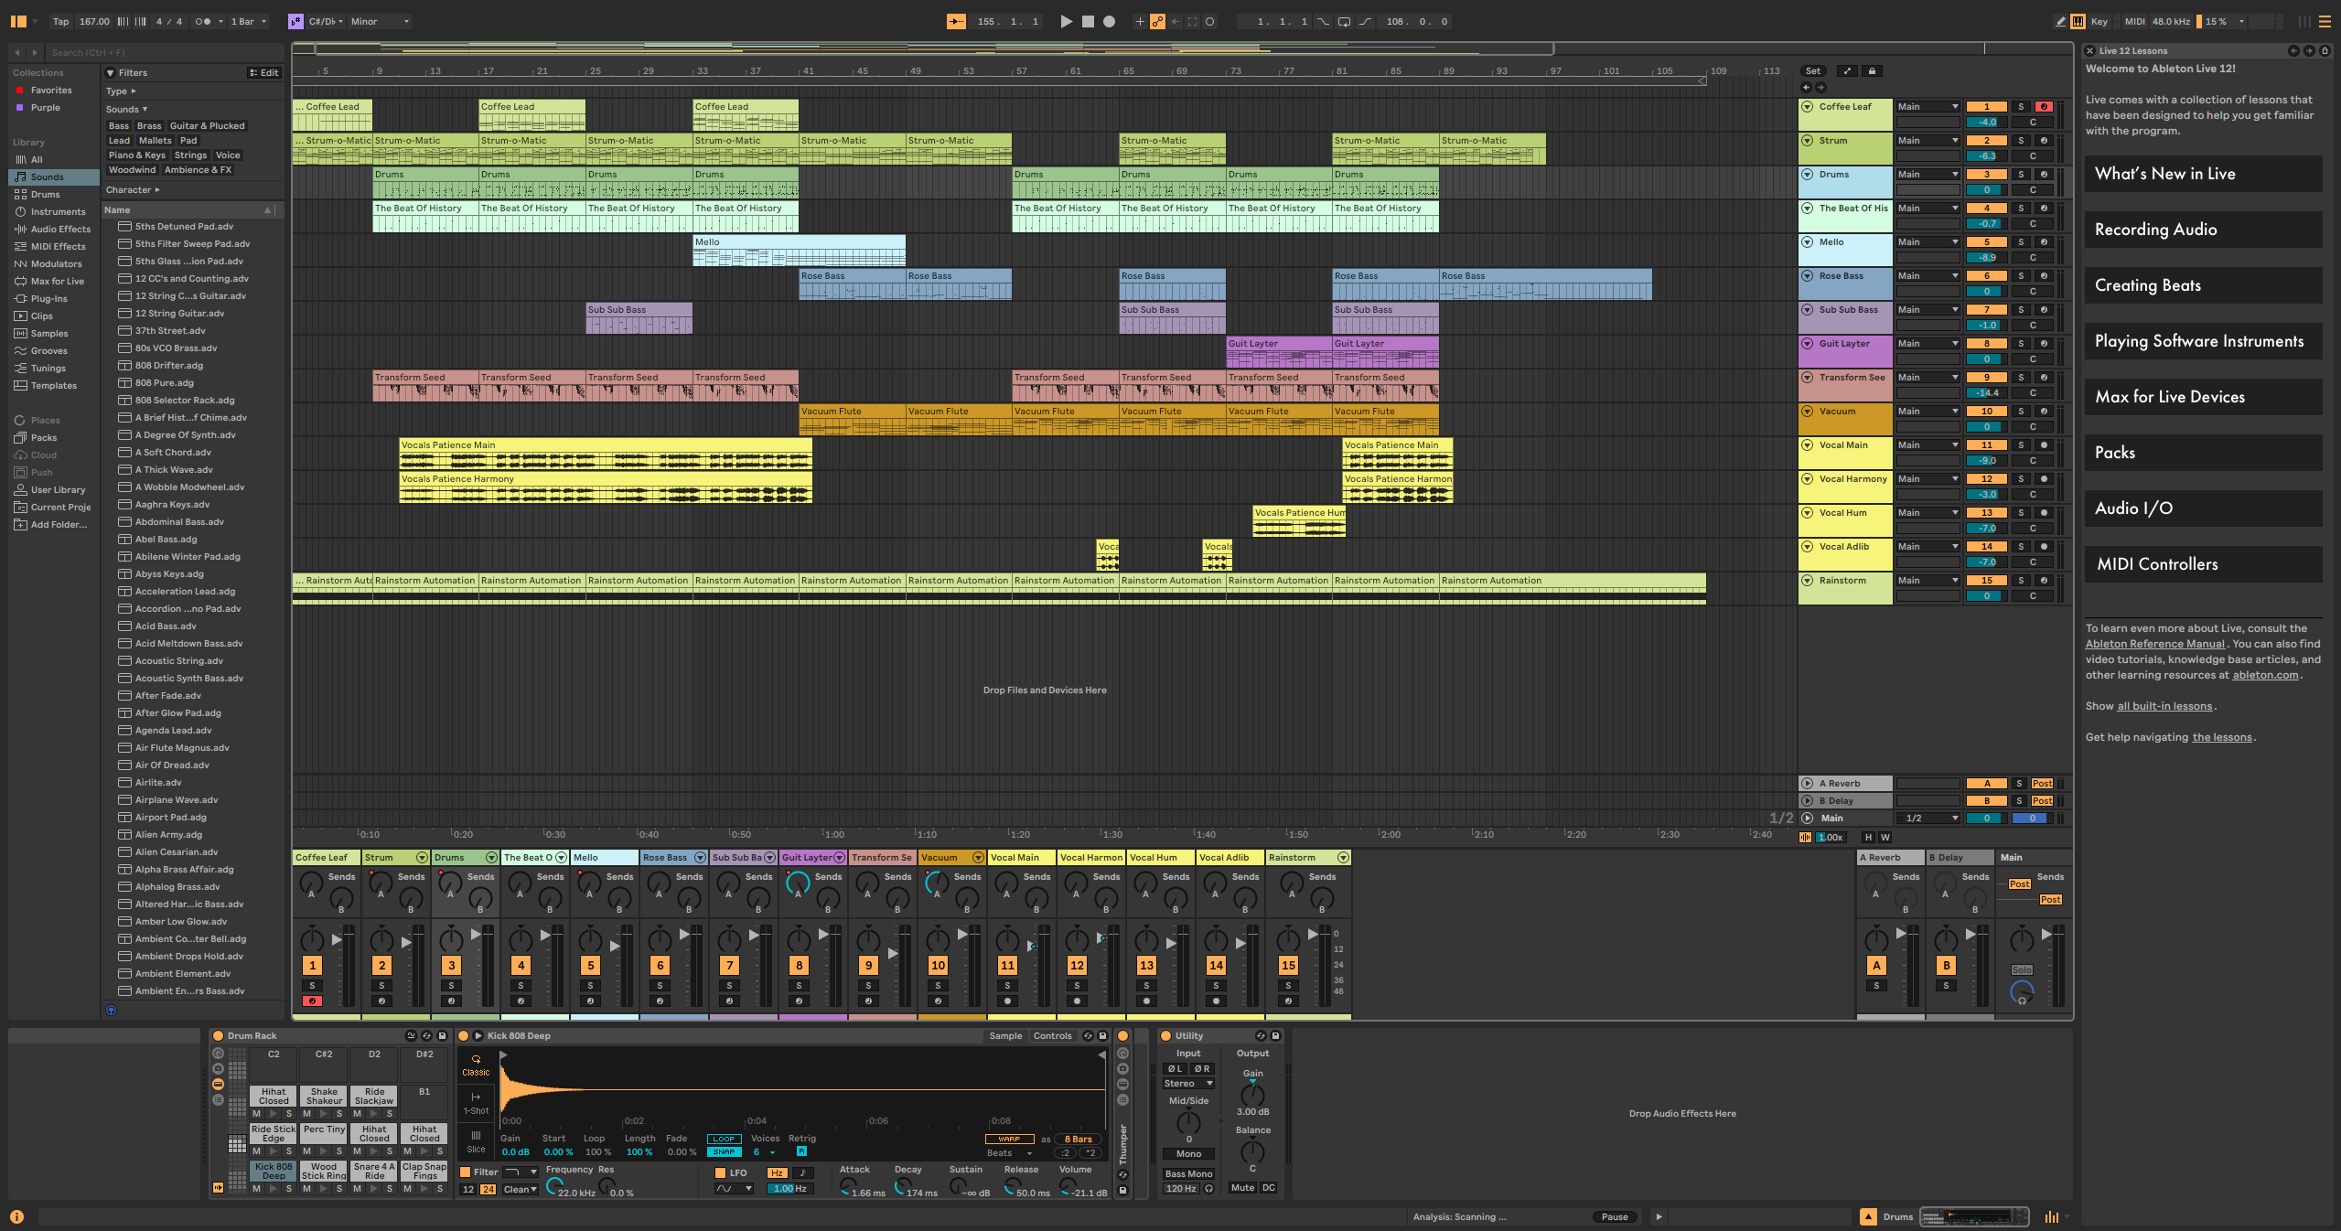Viewport: 2341px width, 1231px height.
Task: Open the Ableton Reference Manual link
Action: 2154,644
